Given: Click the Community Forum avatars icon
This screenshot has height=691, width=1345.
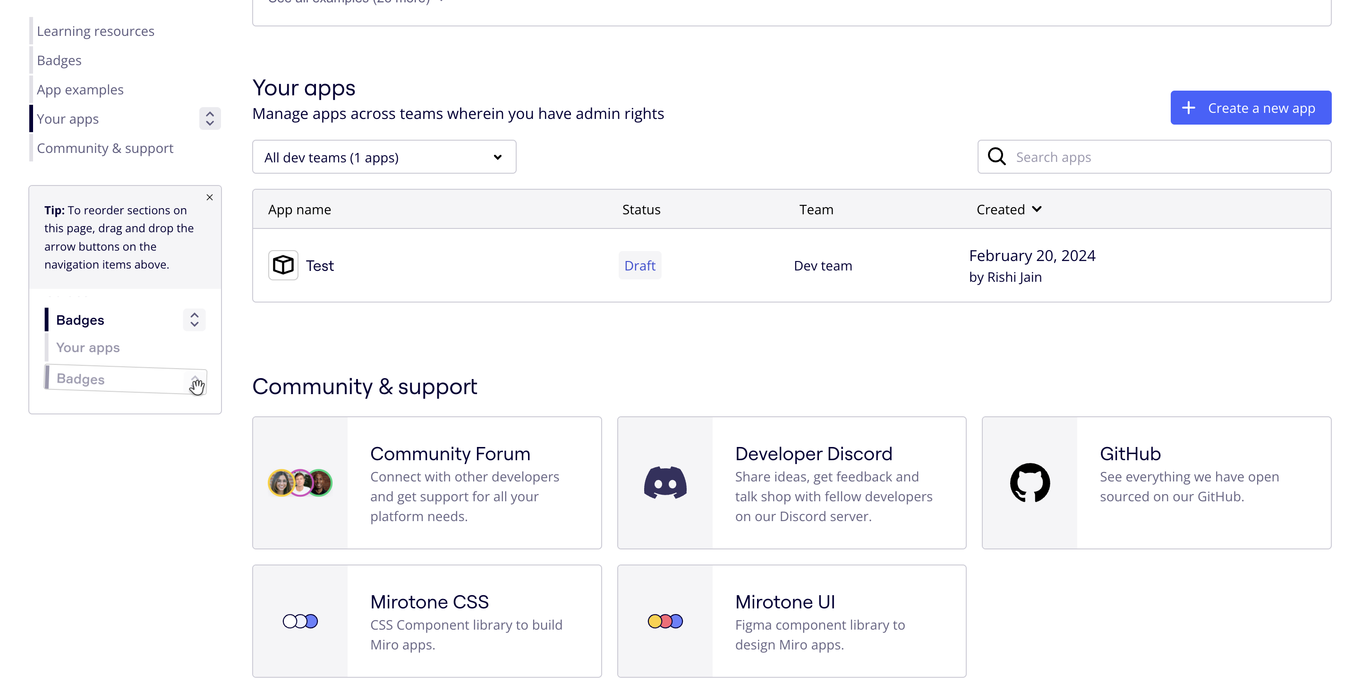Looking at the screenshot, I should [300, 483].
